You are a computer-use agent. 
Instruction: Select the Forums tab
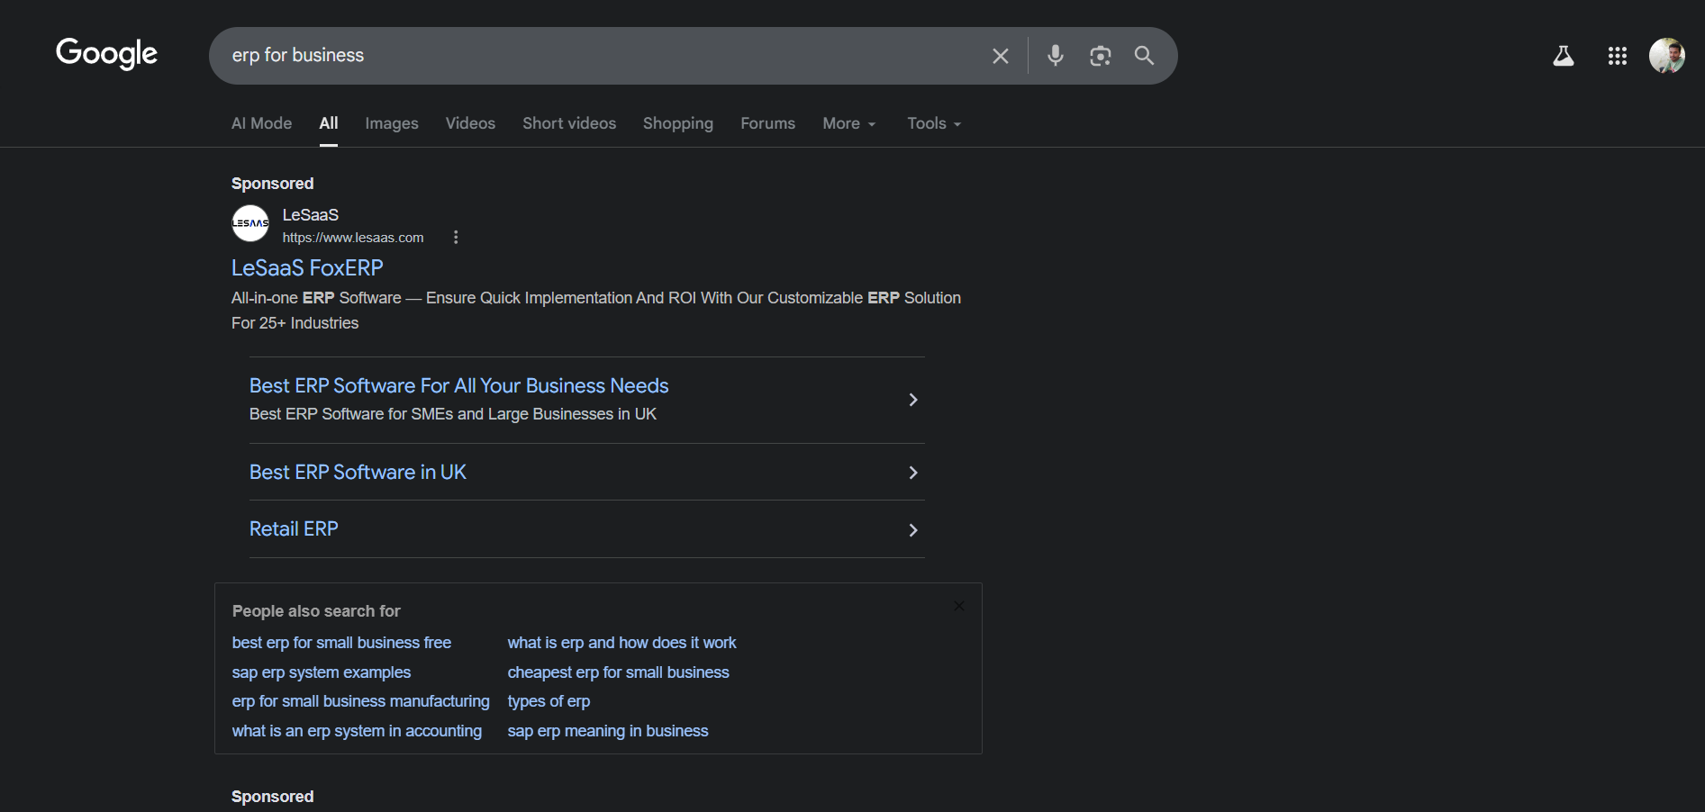pyautogui.click(x=767, y=123)
